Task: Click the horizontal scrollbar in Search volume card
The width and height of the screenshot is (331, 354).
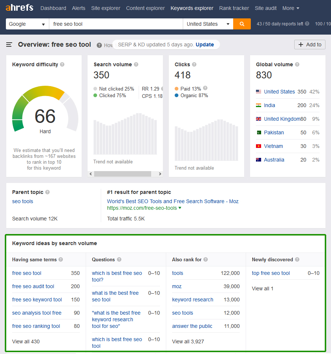Action: pos(122,174)
